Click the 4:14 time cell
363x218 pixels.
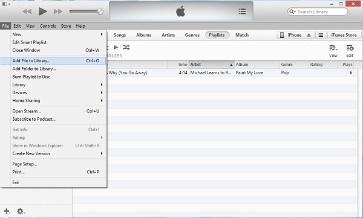point(183,72)
